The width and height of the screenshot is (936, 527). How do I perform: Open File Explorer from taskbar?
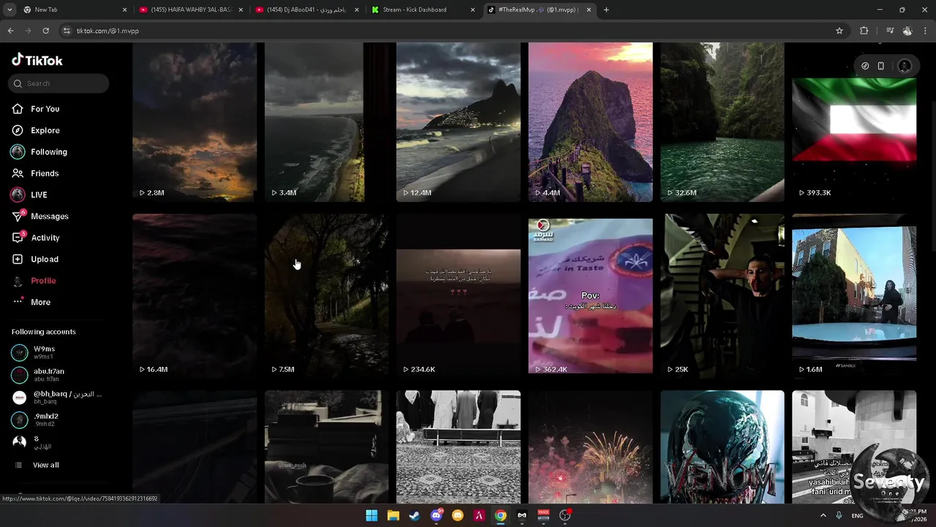[393, 515]
